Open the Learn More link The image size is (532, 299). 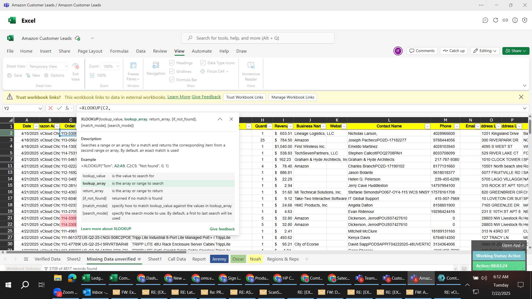179,97
